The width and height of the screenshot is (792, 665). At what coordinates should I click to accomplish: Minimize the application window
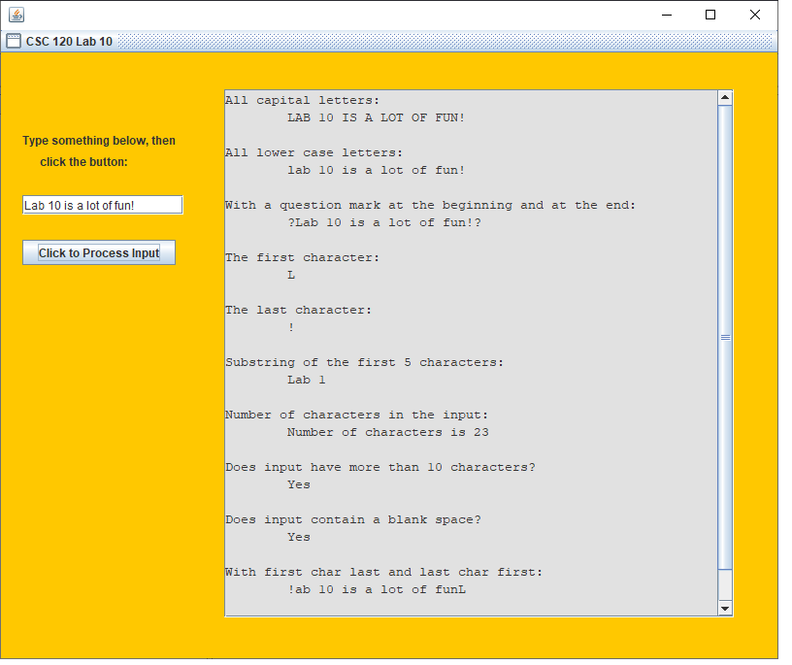[x=666, y=15]
